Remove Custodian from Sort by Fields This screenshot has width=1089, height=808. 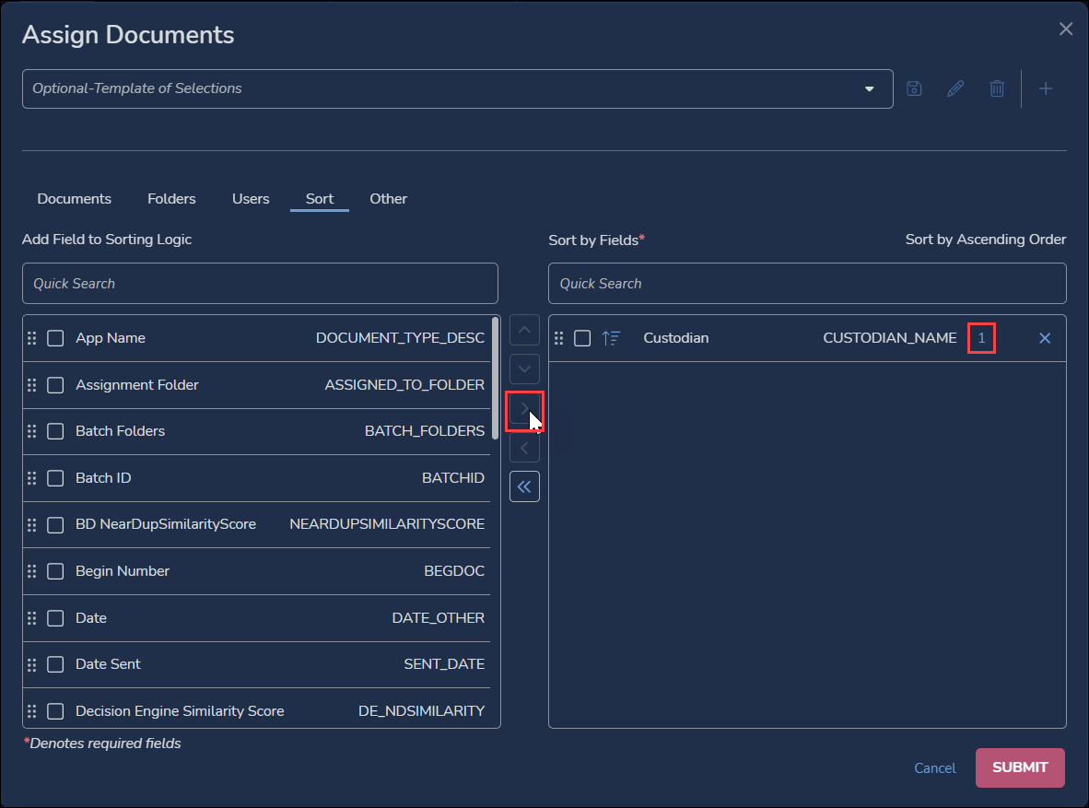click(1045, 338)
